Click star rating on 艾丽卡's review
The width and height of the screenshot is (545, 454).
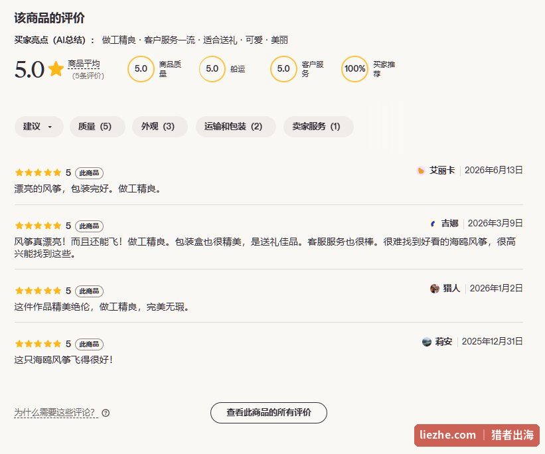[39, 173]
